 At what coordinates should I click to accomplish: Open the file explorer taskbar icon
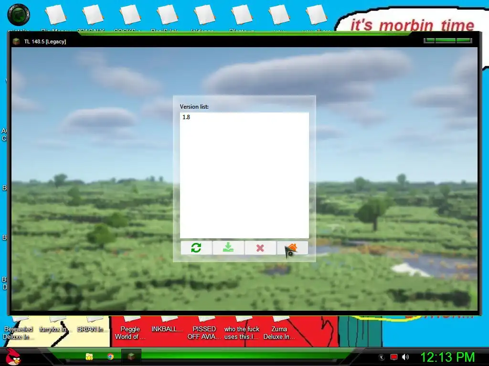pyautogui.click(x=89, y=356)
